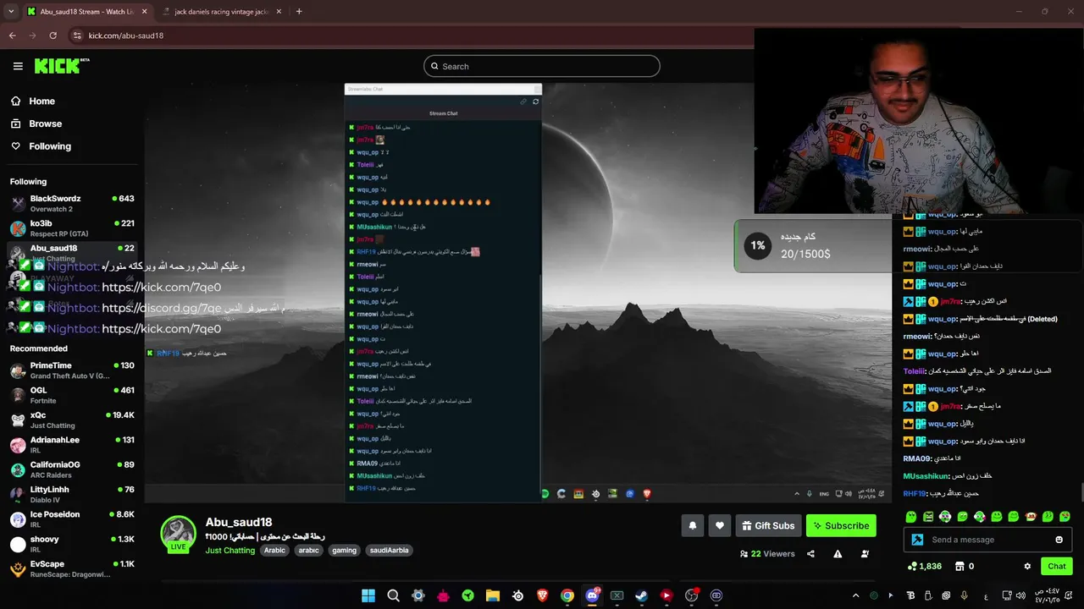
Task: Click the Abu_saud18 channel in Following
Action: tap(71, 253)
